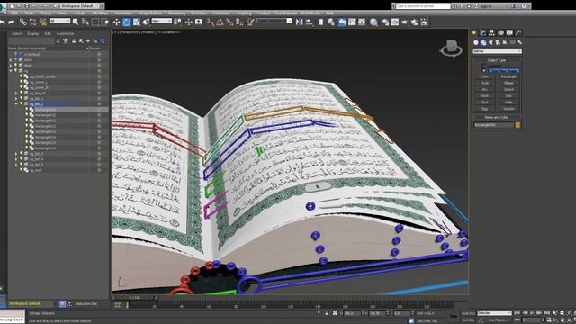The image size is (576, 324).
Task: Click the Play Animation button
Action: (532, 313)
